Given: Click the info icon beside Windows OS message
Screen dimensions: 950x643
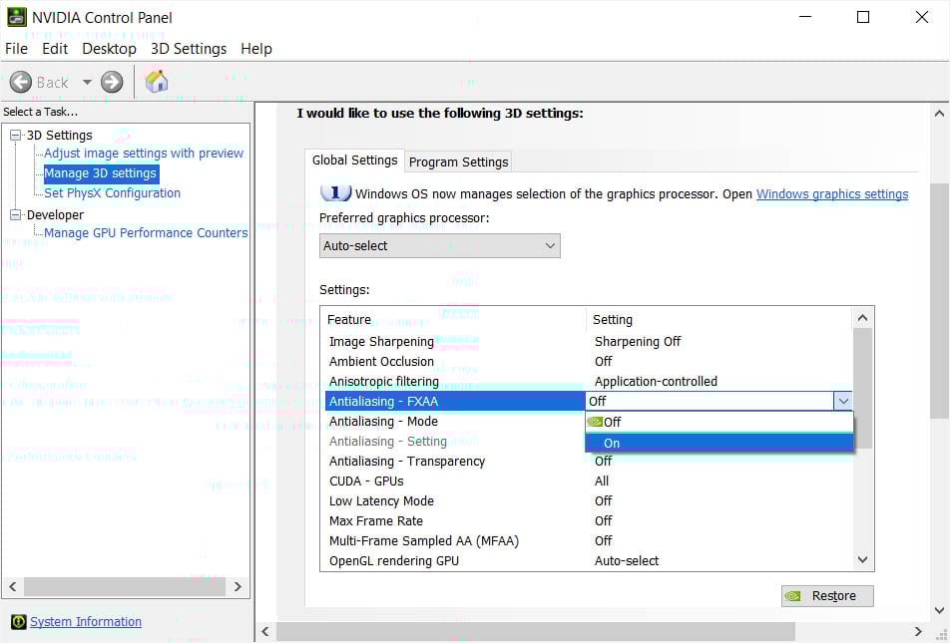Looking at the screenshot, I should pos(335,192).
